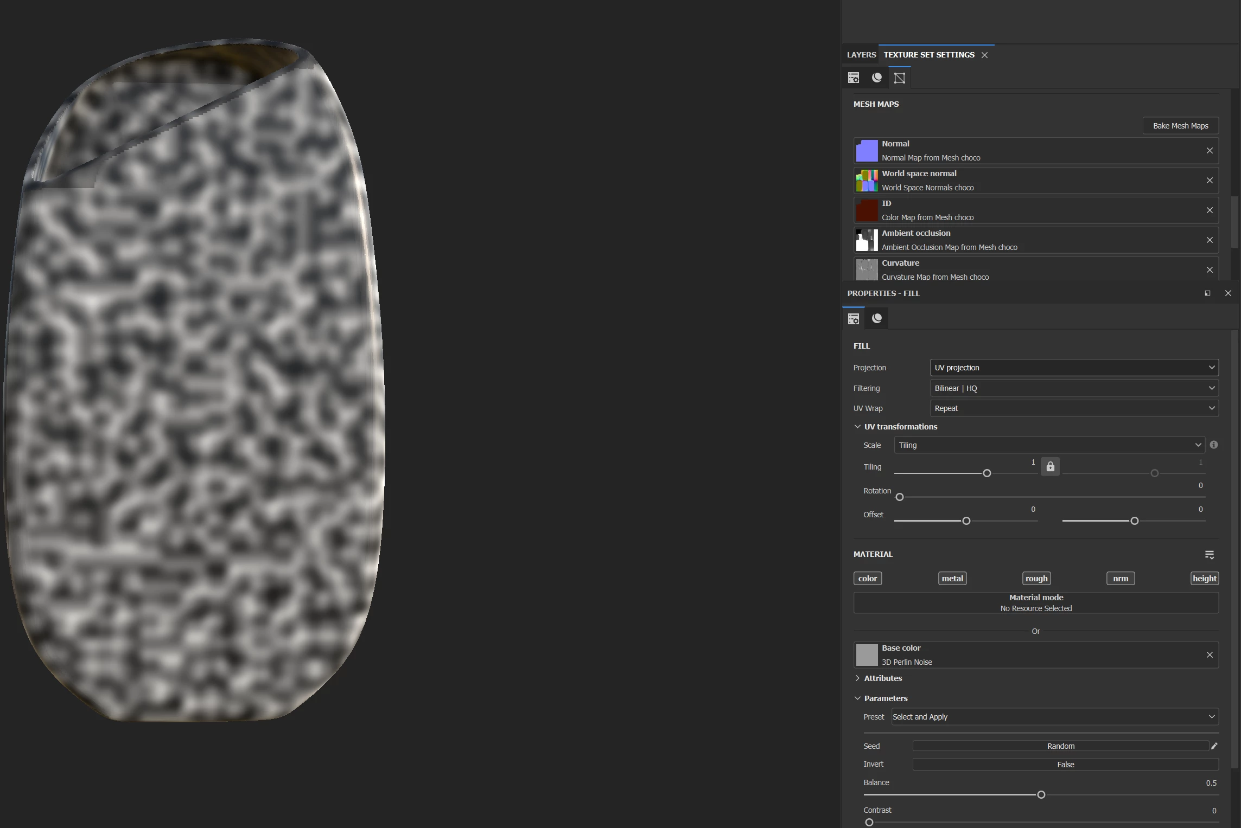Click the Bake Mesh Maps button

click(1180, 126)
